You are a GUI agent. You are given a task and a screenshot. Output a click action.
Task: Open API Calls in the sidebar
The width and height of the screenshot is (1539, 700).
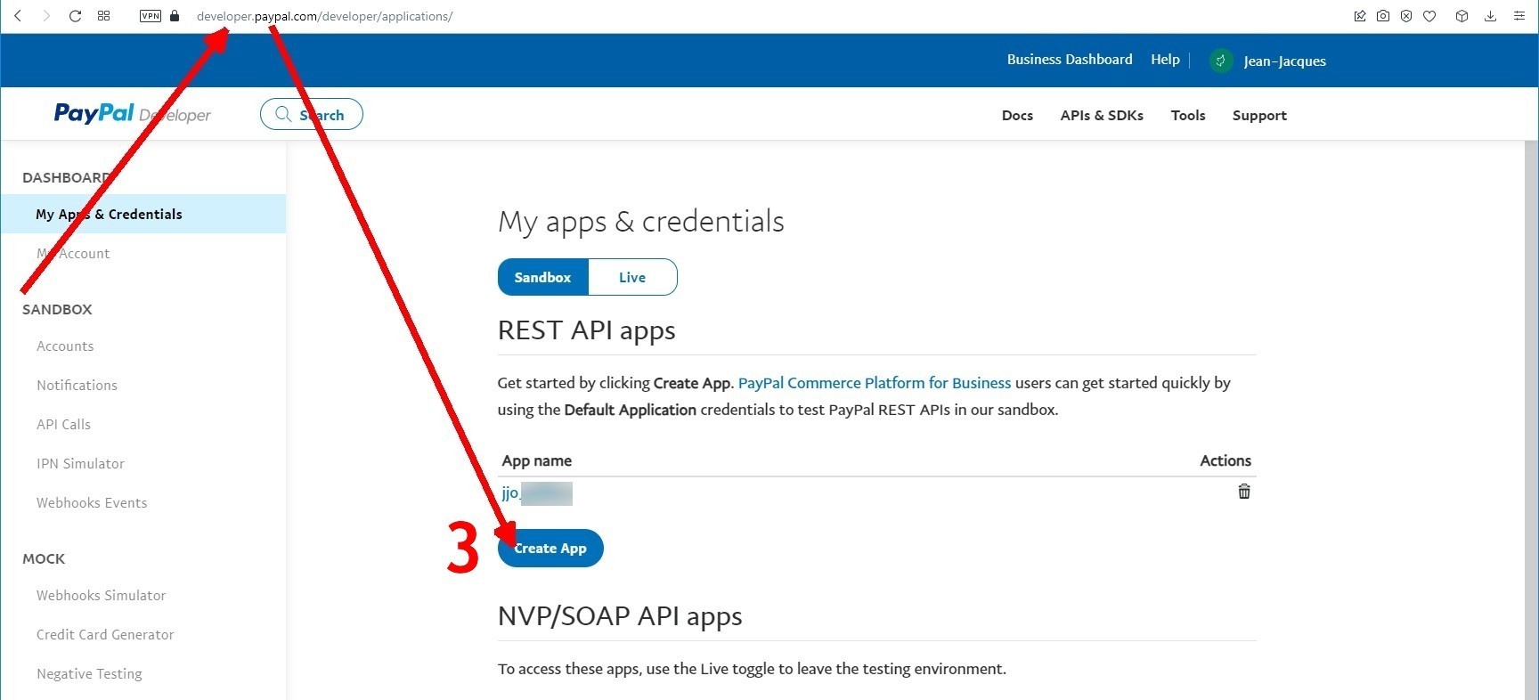point(63,424)
